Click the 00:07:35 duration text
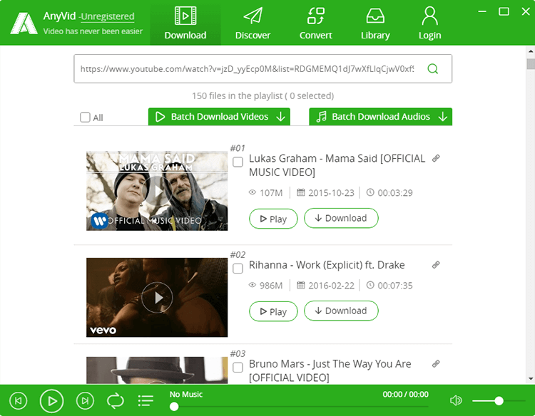 point(394,286)
